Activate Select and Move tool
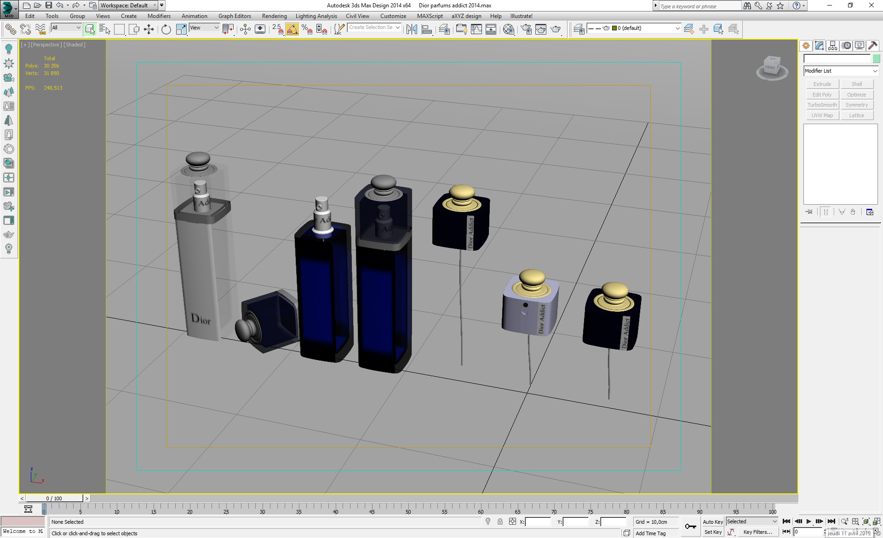883x538 pixels. pos(149,29)
